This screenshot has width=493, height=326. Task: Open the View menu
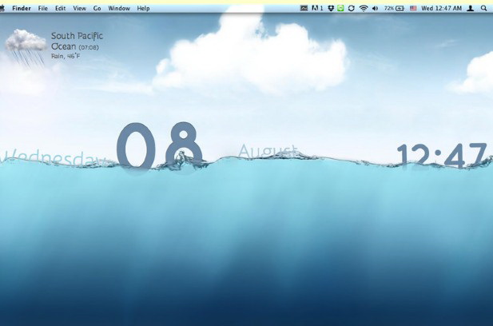tap(79, 7)
